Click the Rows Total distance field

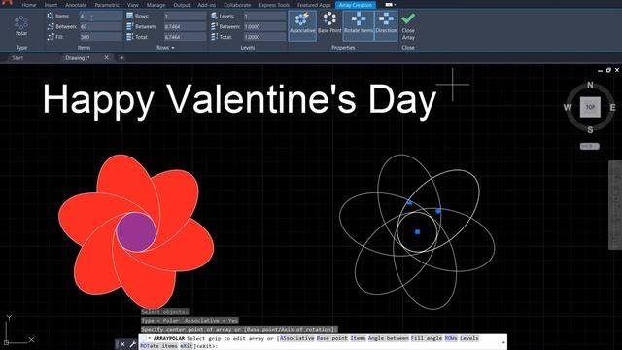point(185,37)
